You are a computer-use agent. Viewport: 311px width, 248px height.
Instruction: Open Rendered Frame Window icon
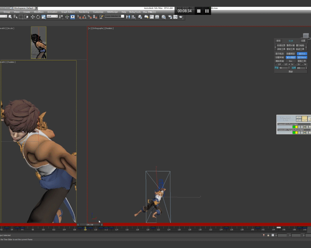click(x=175, y=17)
